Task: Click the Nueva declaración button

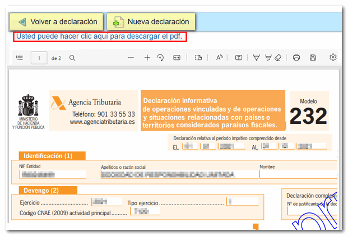Action: pyautogui.click(x=151, y=22)
